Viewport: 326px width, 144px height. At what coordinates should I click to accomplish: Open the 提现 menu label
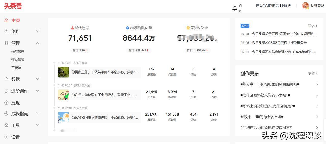click(16, 103)
